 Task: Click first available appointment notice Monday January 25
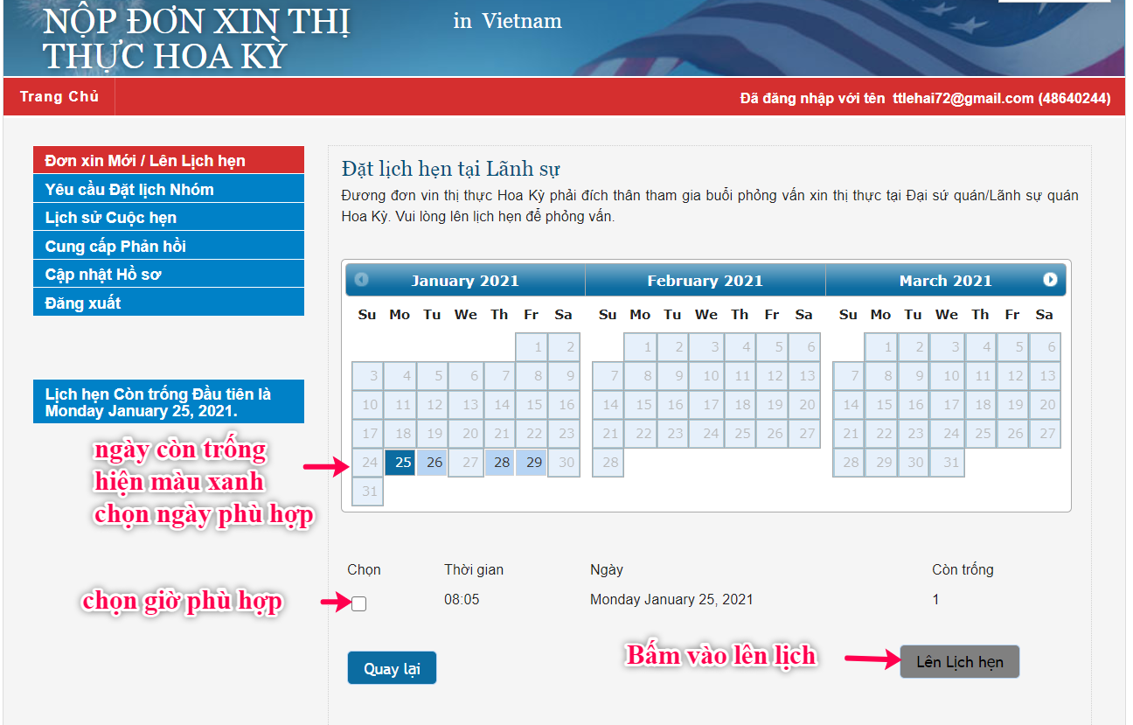(169, 402)
